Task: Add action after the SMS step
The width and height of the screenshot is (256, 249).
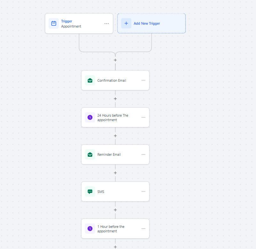Action: tap(115, 210)
